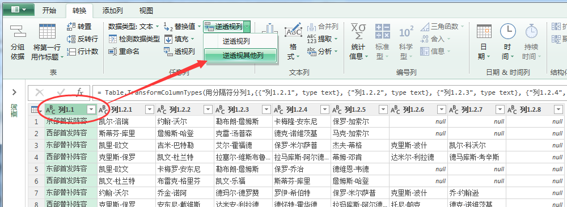Click the 逆透视列 ribbon button
This screenshot has height=207, width=567.
tap(223, 27)
